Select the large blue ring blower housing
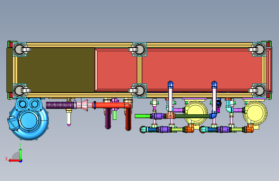This screenshot has width=279, height=181. pos(28,121)
